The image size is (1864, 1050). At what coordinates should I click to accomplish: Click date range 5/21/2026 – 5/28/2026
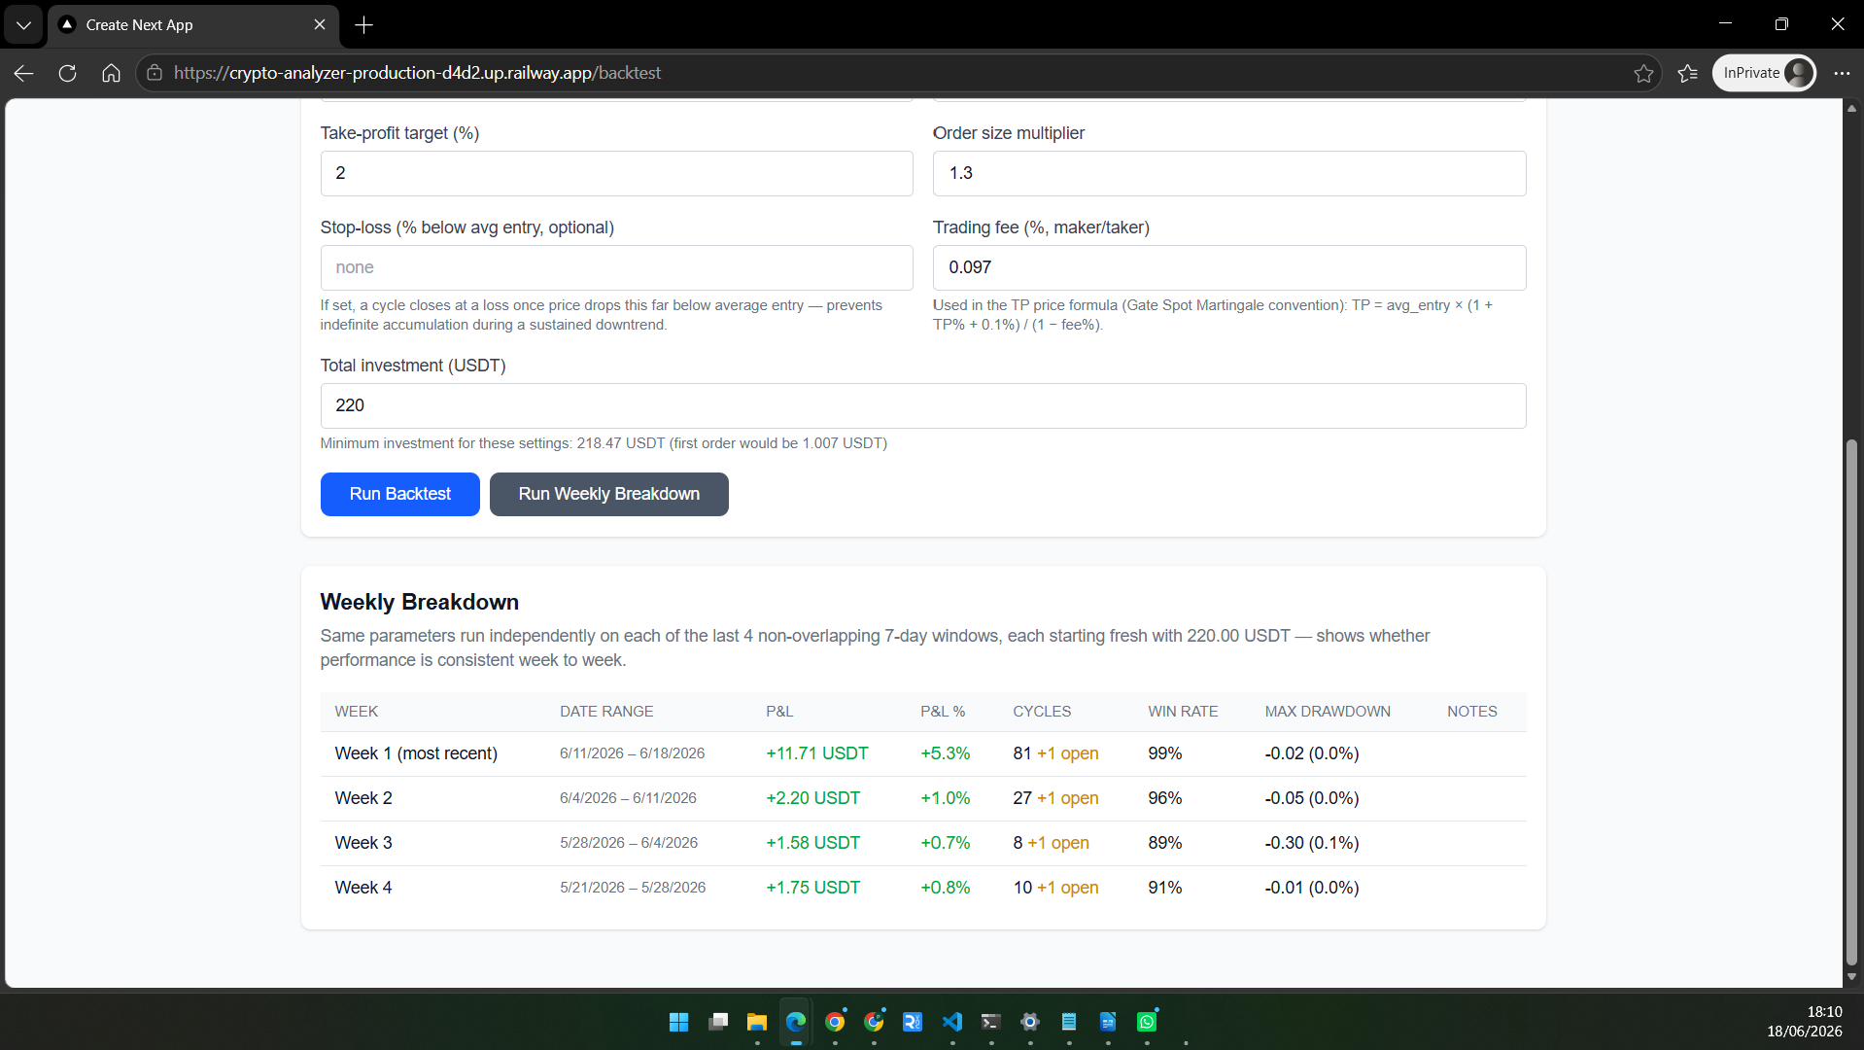(633, 888)
